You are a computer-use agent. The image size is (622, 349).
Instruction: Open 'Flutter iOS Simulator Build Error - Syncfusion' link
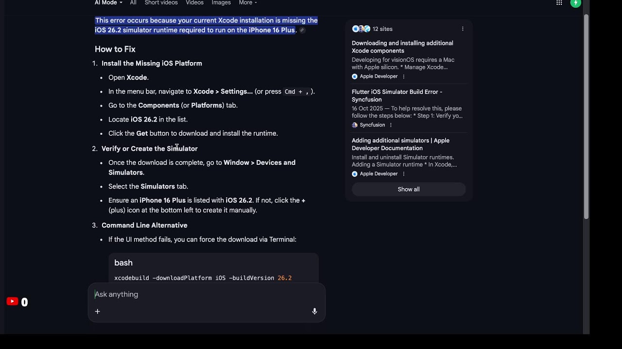(x=397, y=95)
